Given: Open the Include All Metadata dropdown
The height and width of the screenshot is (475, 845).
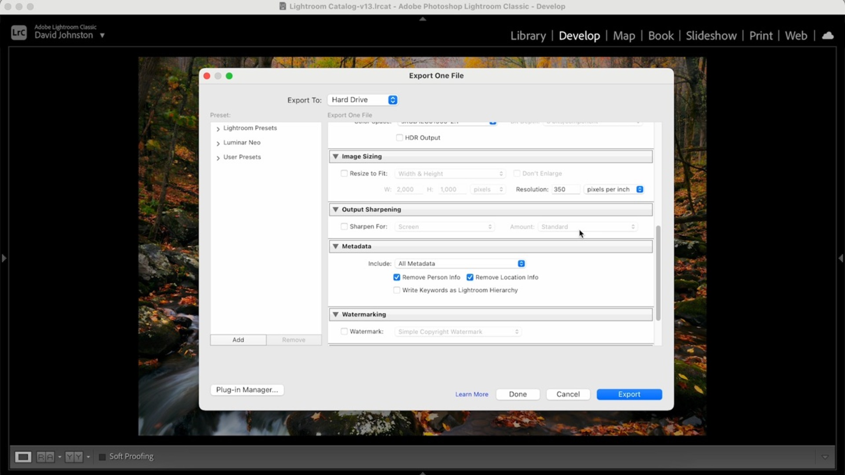Looking at the screenshot, I should (x=460, y=264).
